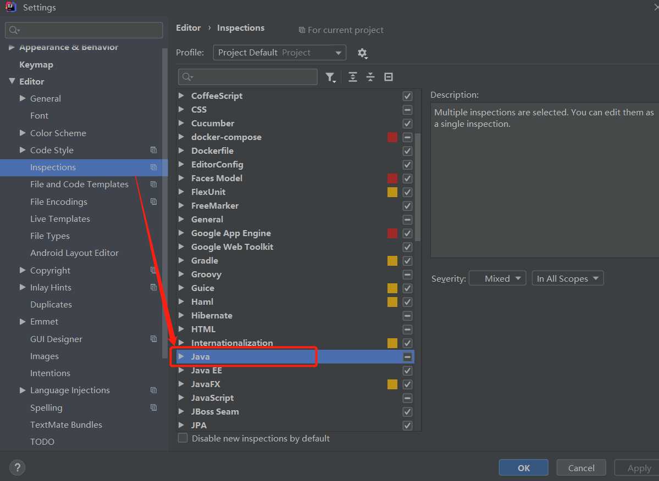
Task: Click the reset to empty square icon
Action: click(389, 77)
